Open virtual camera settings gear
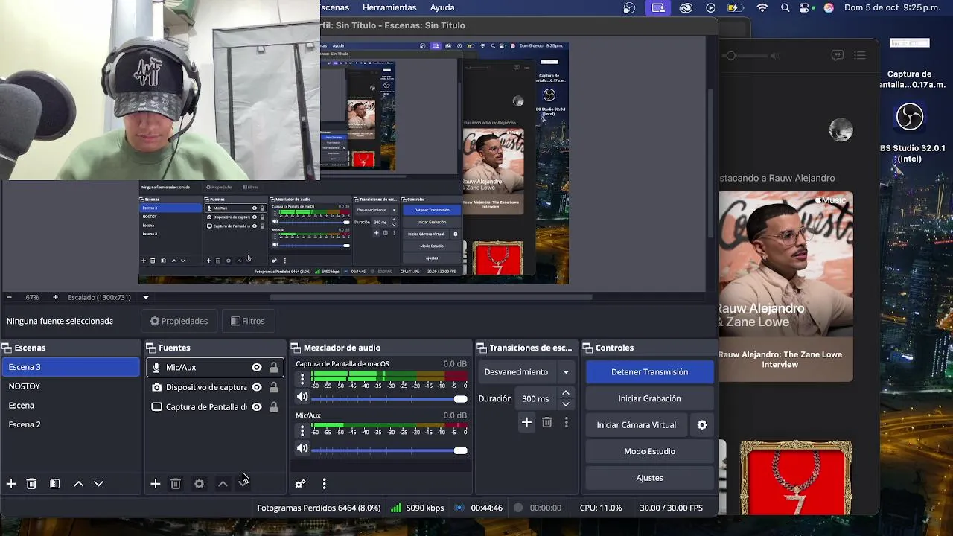Viewport: 953px width, 536px height. [701, 425]
